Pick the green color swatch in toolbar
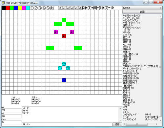 click(12, 8)
